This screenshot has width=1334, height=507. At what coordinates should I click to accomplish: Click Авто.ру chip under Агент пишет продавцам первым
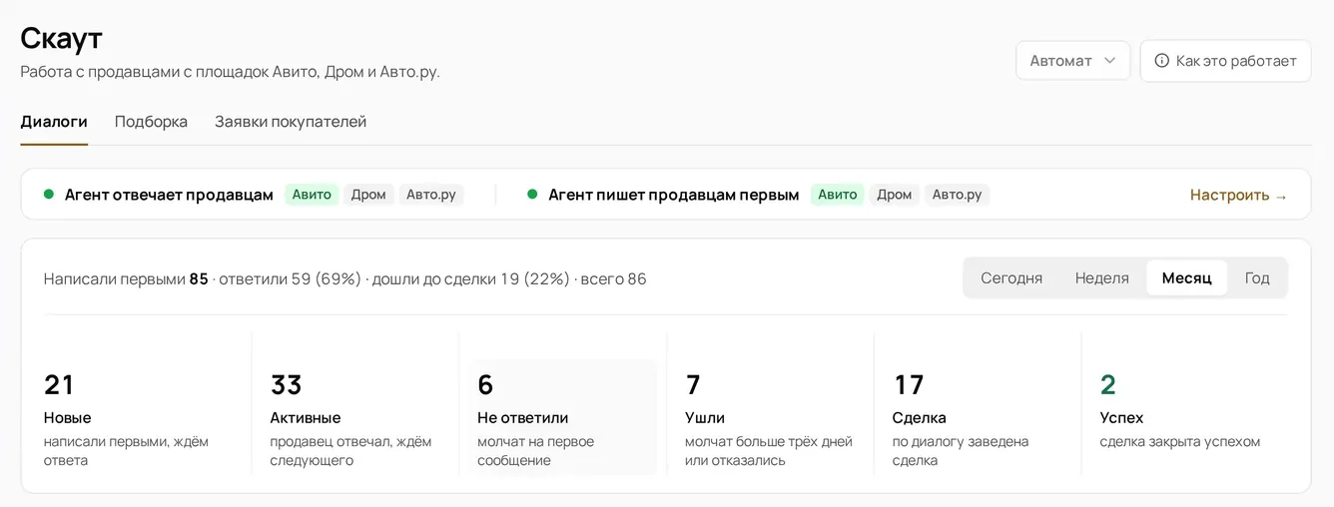tap(957, 195)
